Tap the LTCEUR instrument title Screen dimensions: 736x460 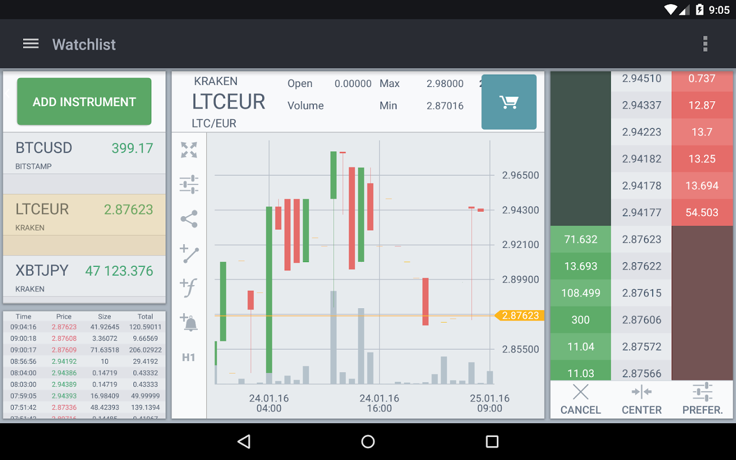[228, 102]
